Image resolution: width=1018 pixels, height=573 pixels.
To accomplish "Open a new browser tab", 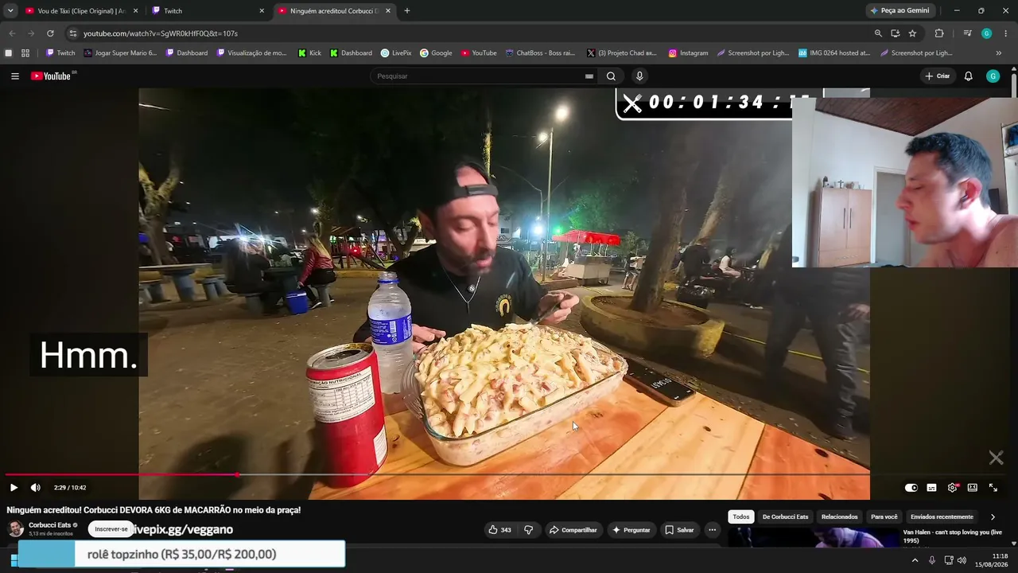I will click(407, 11).
